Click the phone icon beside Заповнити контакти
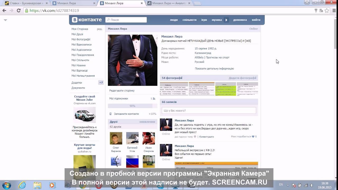This screenshot has width=338, height=190. [110, 114]
